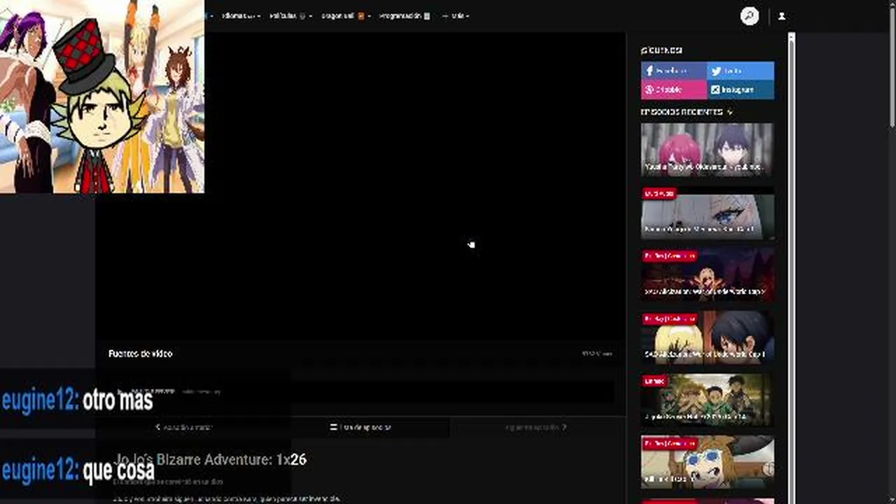896x504 pixels.
Task: Open third recent episode thumbnail with dark red scene
Action: point(707,275)
